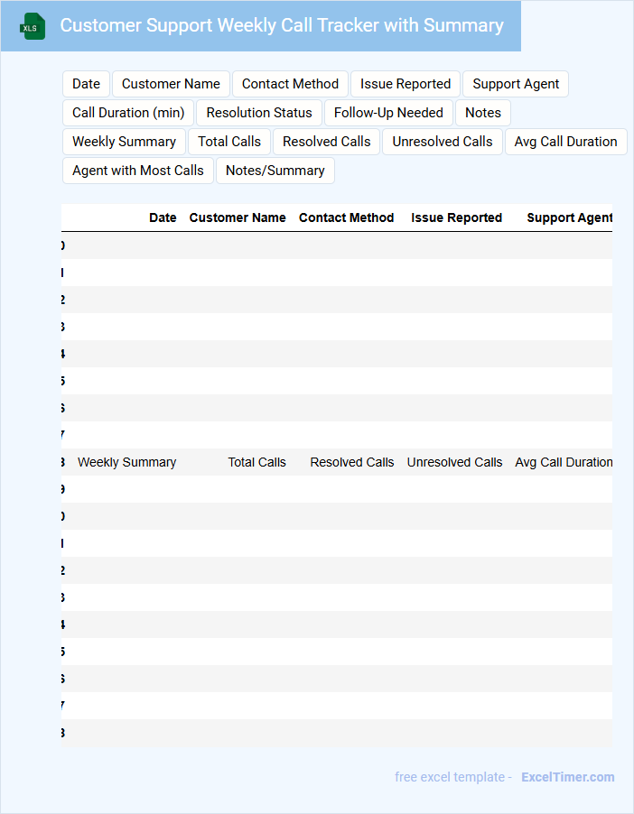Click the Issue Reported table column header
The image size is (634, 814).
[x=456, y=218]
